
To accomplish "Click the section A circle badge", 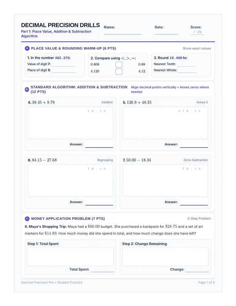I will point(27,48).
